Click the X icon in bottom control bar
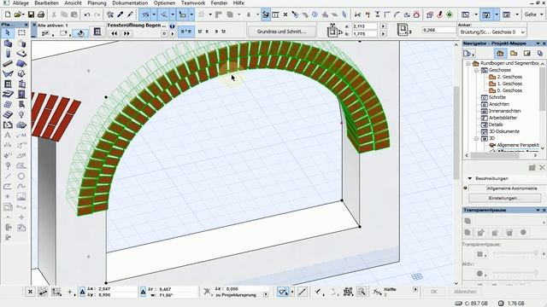The width and height of the screenshot is (547, 307). (31, 292)
